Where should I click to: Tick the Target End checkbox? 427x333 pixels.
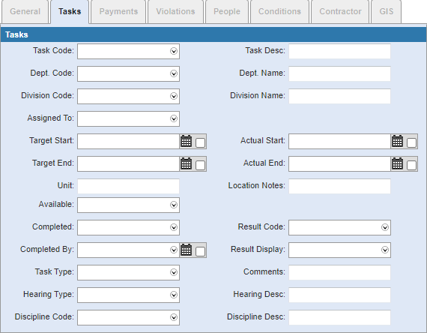click(200, 165)
